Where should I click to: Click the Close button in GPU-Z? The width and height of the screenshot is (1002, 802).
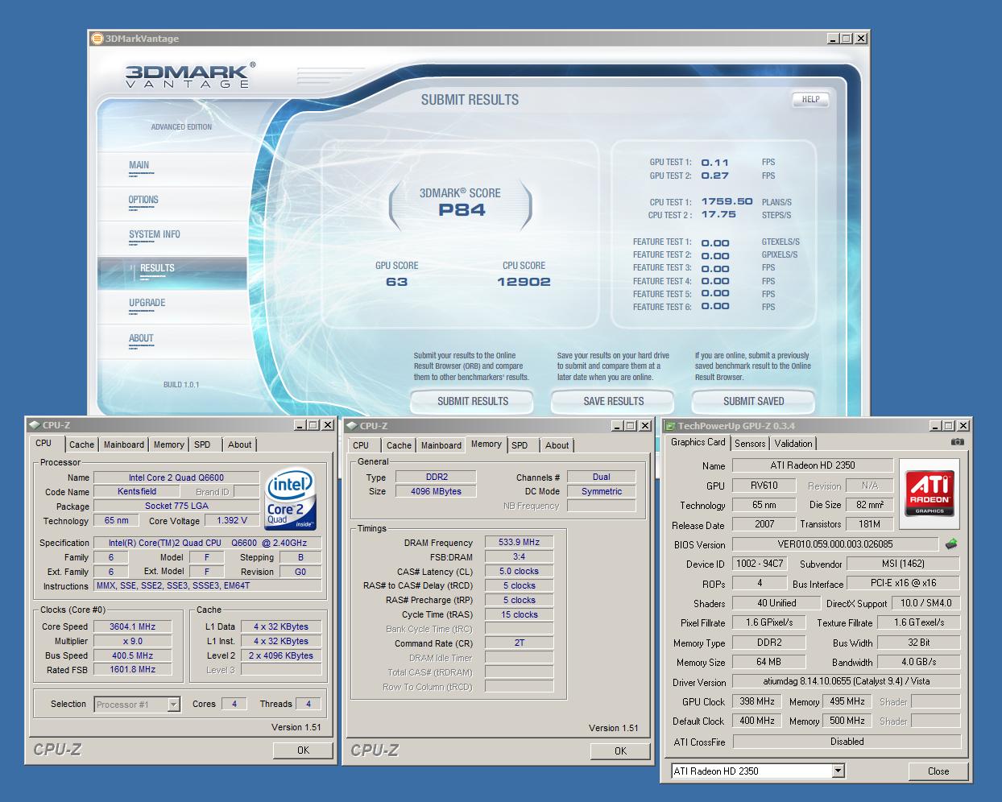[x=938, y=771]
